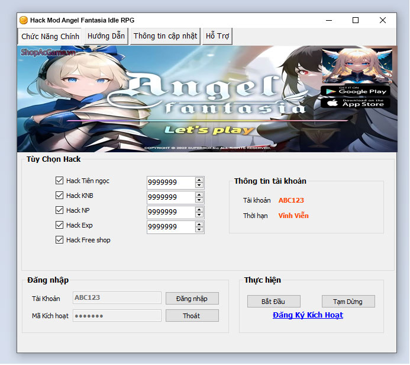Close the Hack Mod window
Image resolution: width=410 pixels, height=365 pixels.
383,20
